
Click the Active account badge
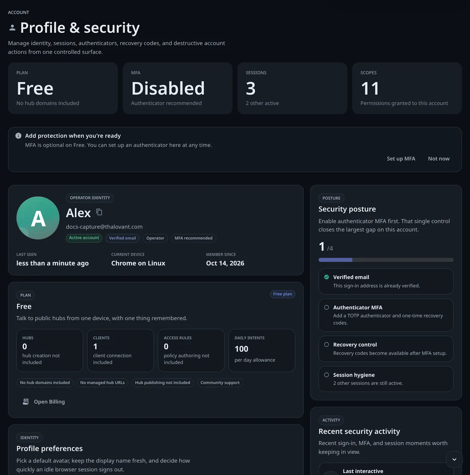[84, 238]
